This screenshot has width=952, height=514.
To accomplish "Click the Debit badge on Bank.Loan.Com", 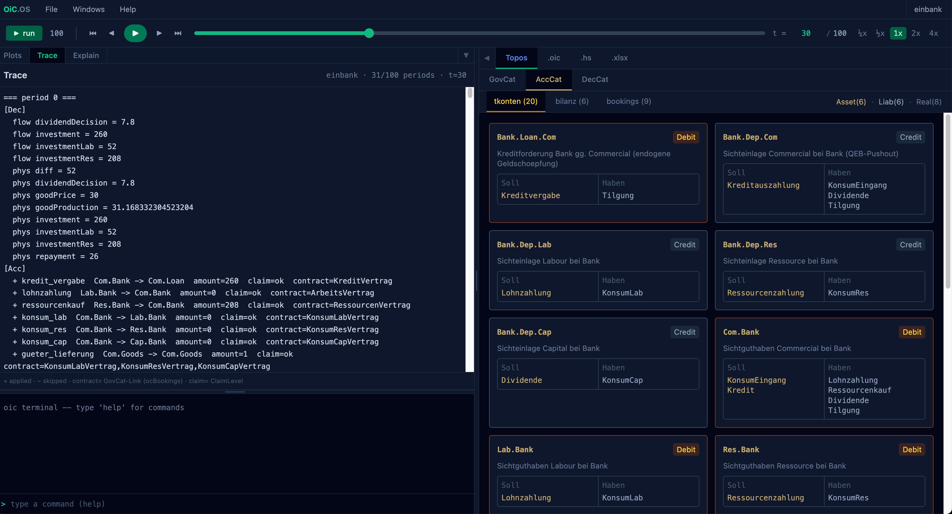I will click(686, 137).
